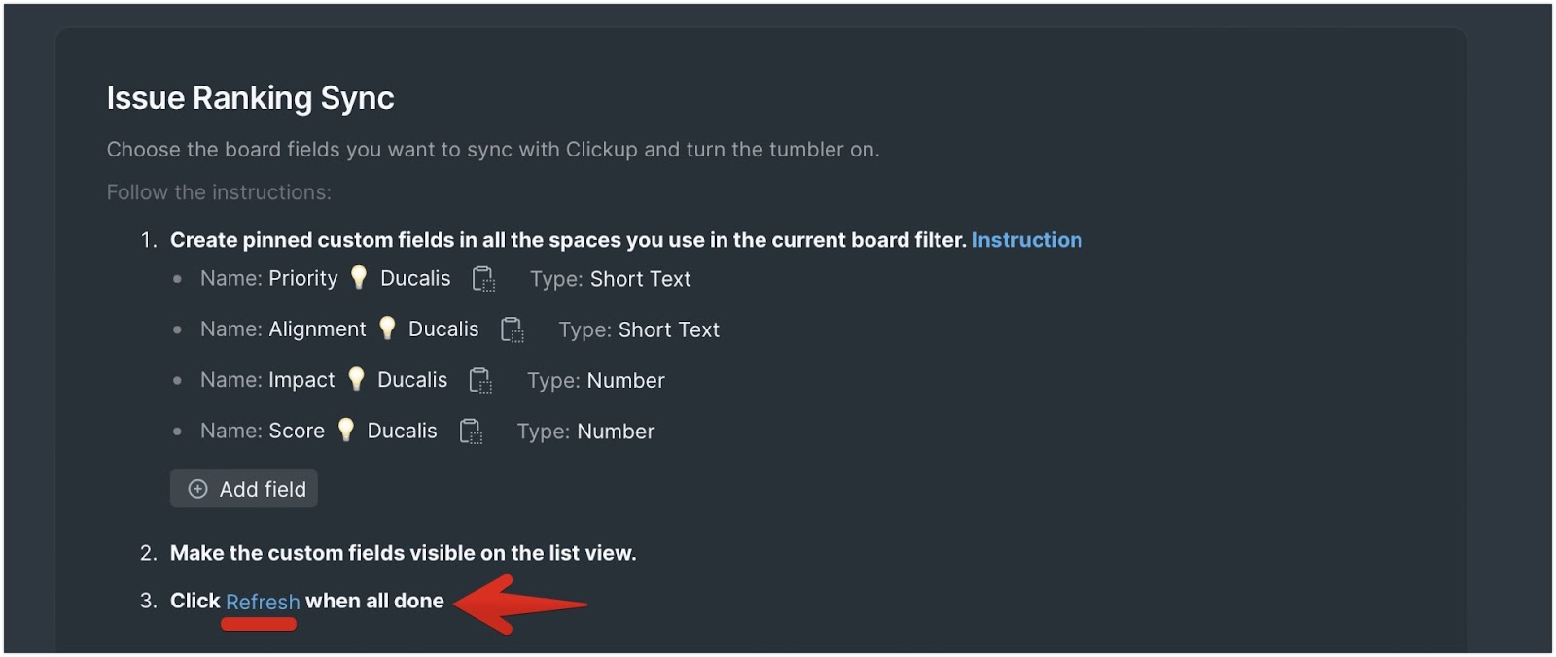This screenshot has width=1556, height=657.
Task: Open the Instruction link
Action: (1027, 240)
